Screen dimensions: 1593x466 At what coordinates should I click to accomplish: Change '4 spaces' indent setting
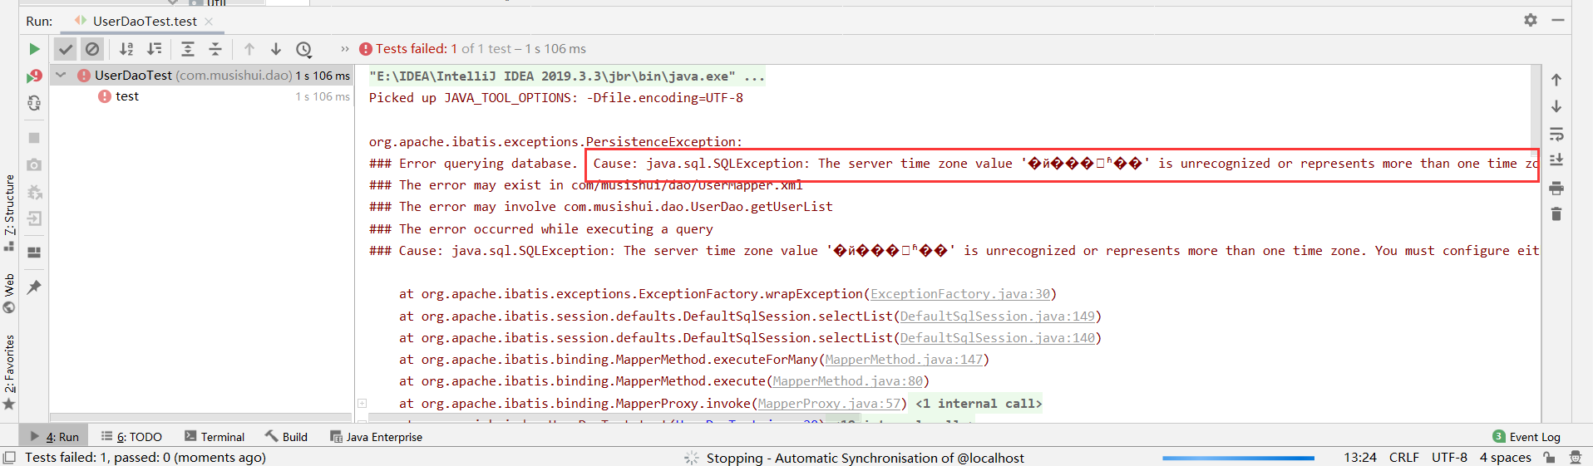pos(1505,458)
